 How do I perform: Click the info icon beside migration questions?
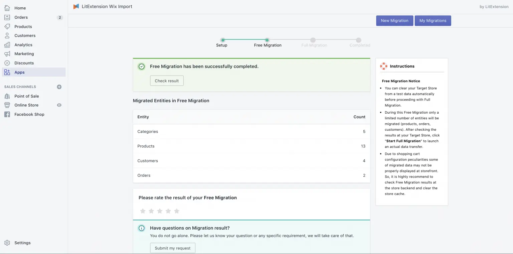click(x=142, y=228)
